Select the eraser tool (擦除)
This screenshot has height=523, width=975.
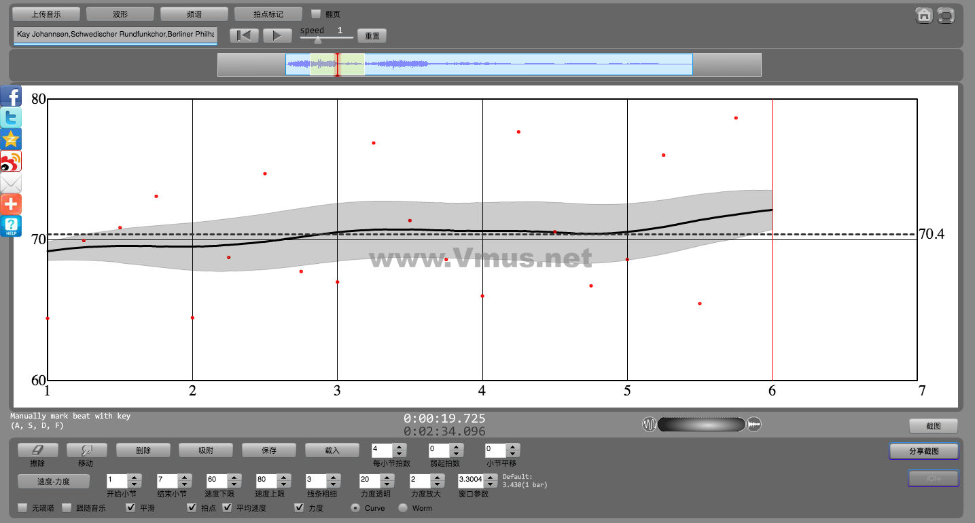pos(37,450)
